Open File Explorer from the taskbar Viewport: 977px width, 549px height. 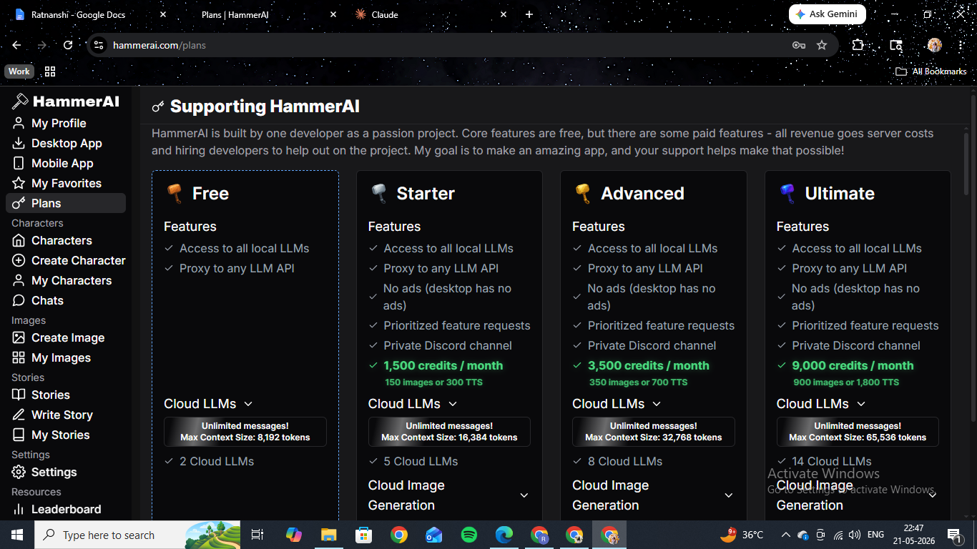click(x=328, y=535)
